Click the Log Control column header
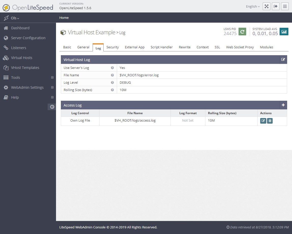This screenshot has height=234, width=292. (x=80, y=113)
